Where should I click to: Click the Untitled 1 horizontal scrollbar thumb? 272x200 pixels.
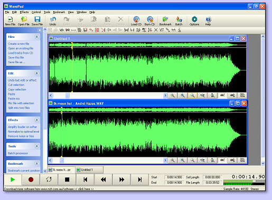point(67,95)
